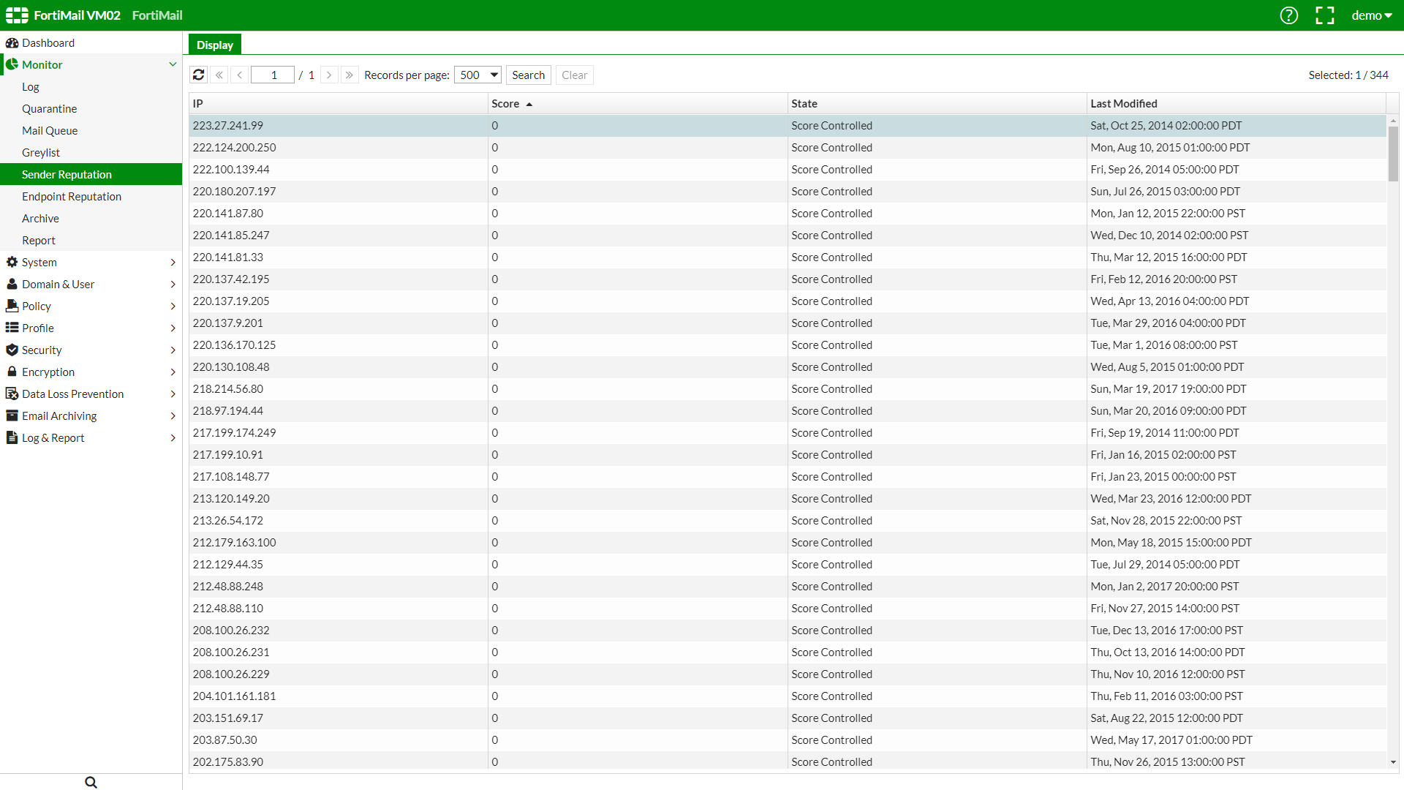Select the Display tab

214,45
